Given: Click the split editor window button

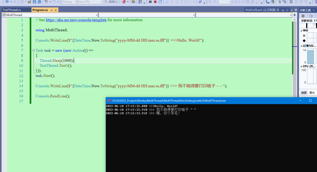Looking at the screenshot, I should (x=295, y=15).
